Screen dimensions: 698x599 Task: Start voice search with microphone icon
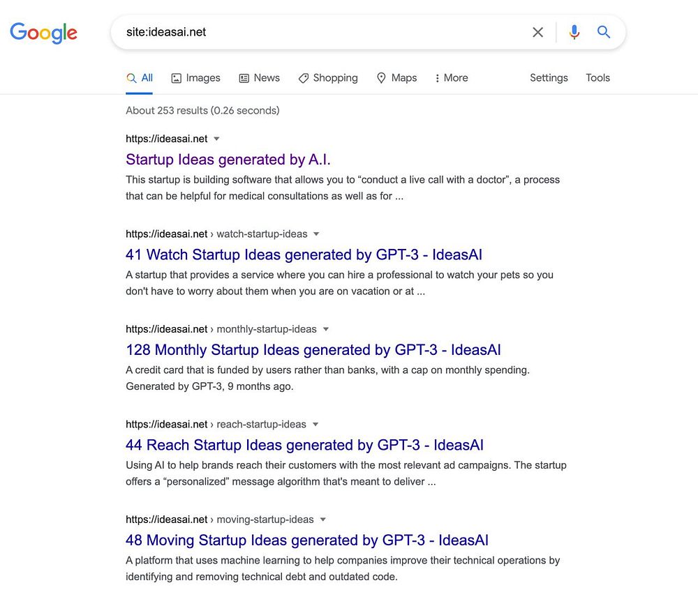(574, 32)
